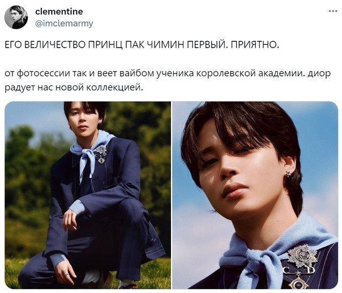This screenshot has width=342, height=293.
Task: Open the @imclemarmy handle link
Action: [x=64, y=23]
